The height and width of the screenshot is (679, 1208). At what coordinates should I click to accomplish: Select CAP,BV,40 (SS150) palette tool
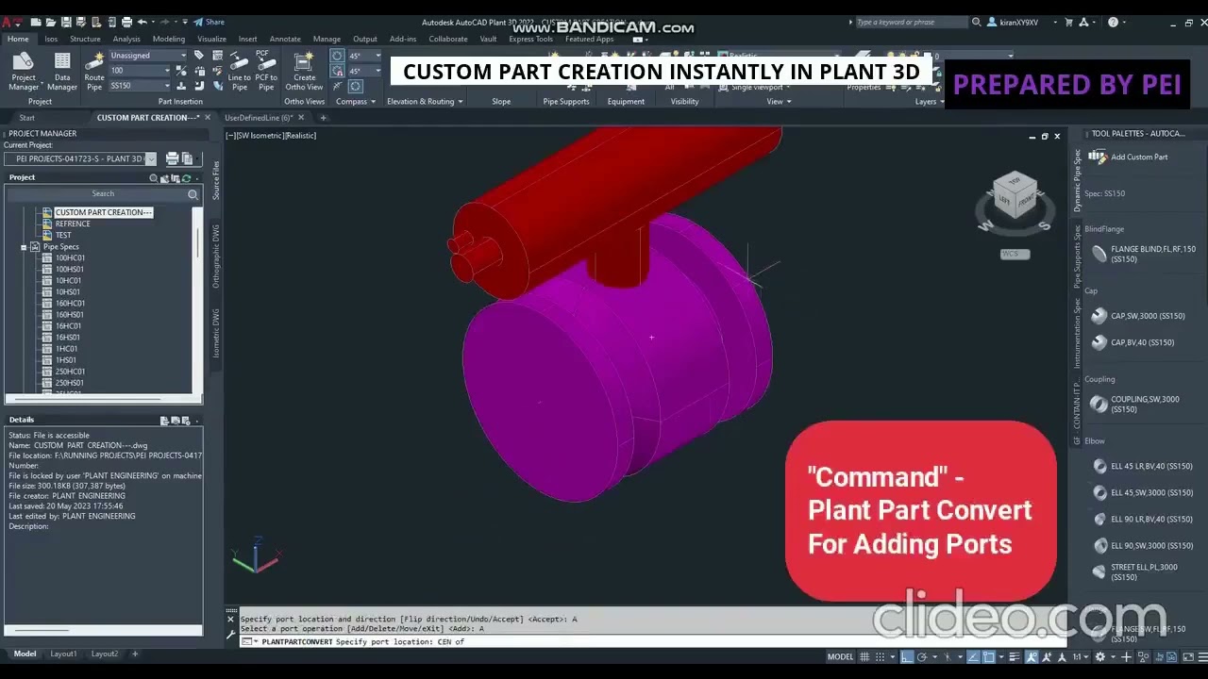pyautogui.click(x=1132, y=342)
